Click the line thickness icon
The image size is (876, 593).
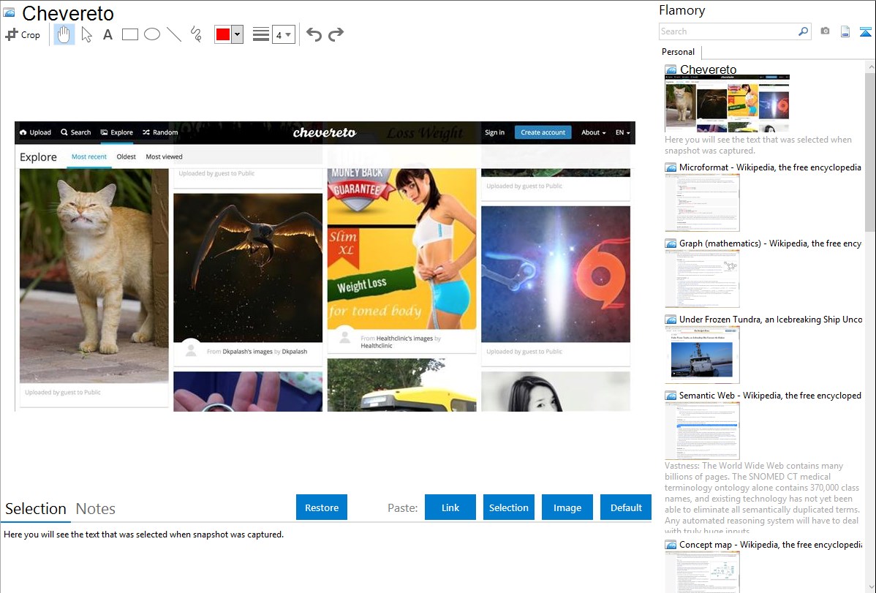click(261, 34)
